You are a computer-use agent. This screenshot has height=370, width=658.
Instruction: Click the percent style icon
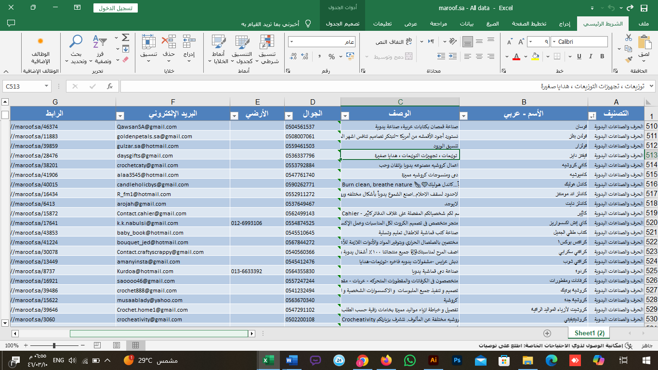331,57
